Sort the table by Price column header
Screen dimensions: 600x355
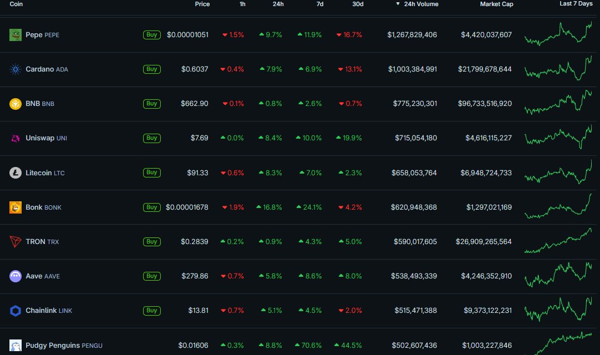202,4
